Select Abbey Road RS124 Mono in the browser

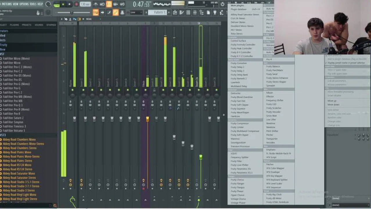[17, 165]
